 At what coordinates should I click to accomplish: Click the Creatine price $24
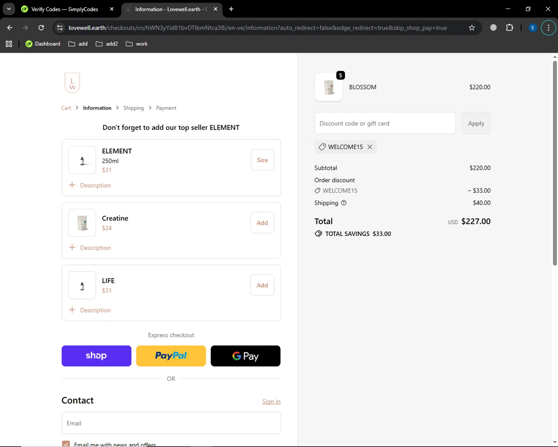[x=107, y=228]
